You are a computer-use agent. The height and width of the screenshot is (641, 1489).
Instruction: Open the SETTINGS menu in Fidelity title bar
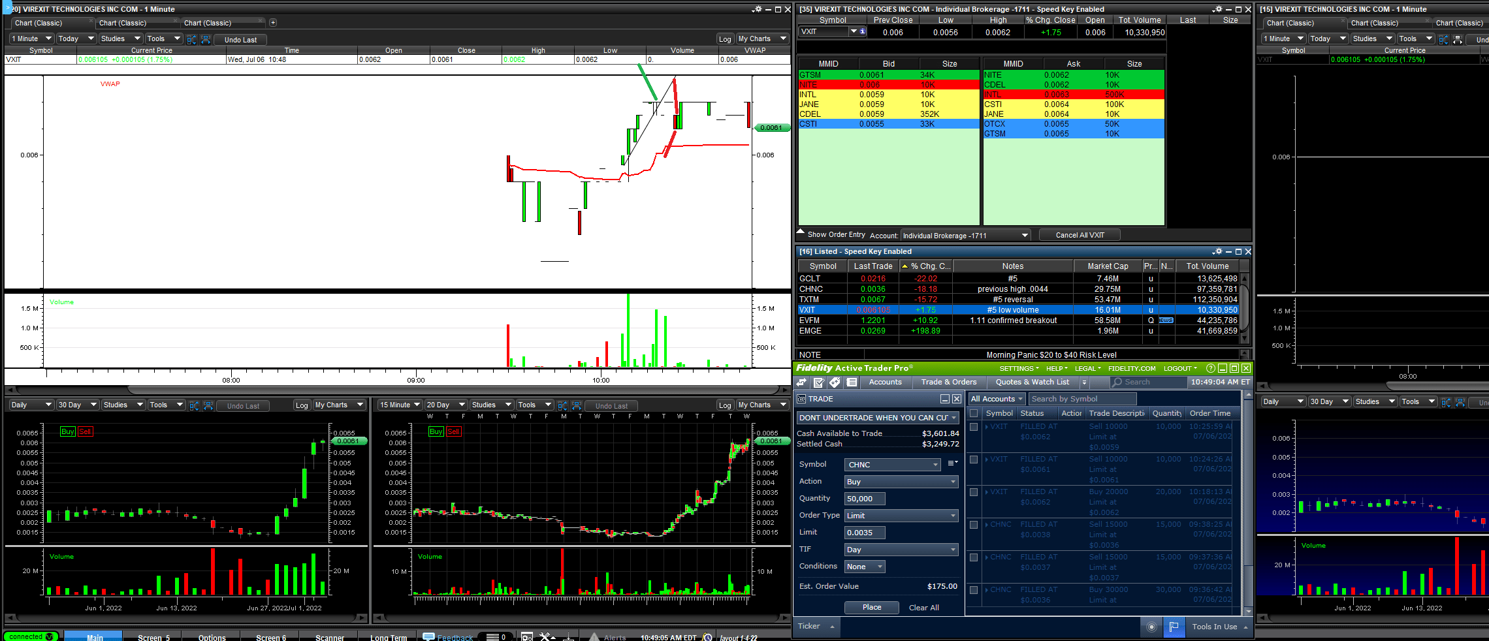[x=1019, y=369]
